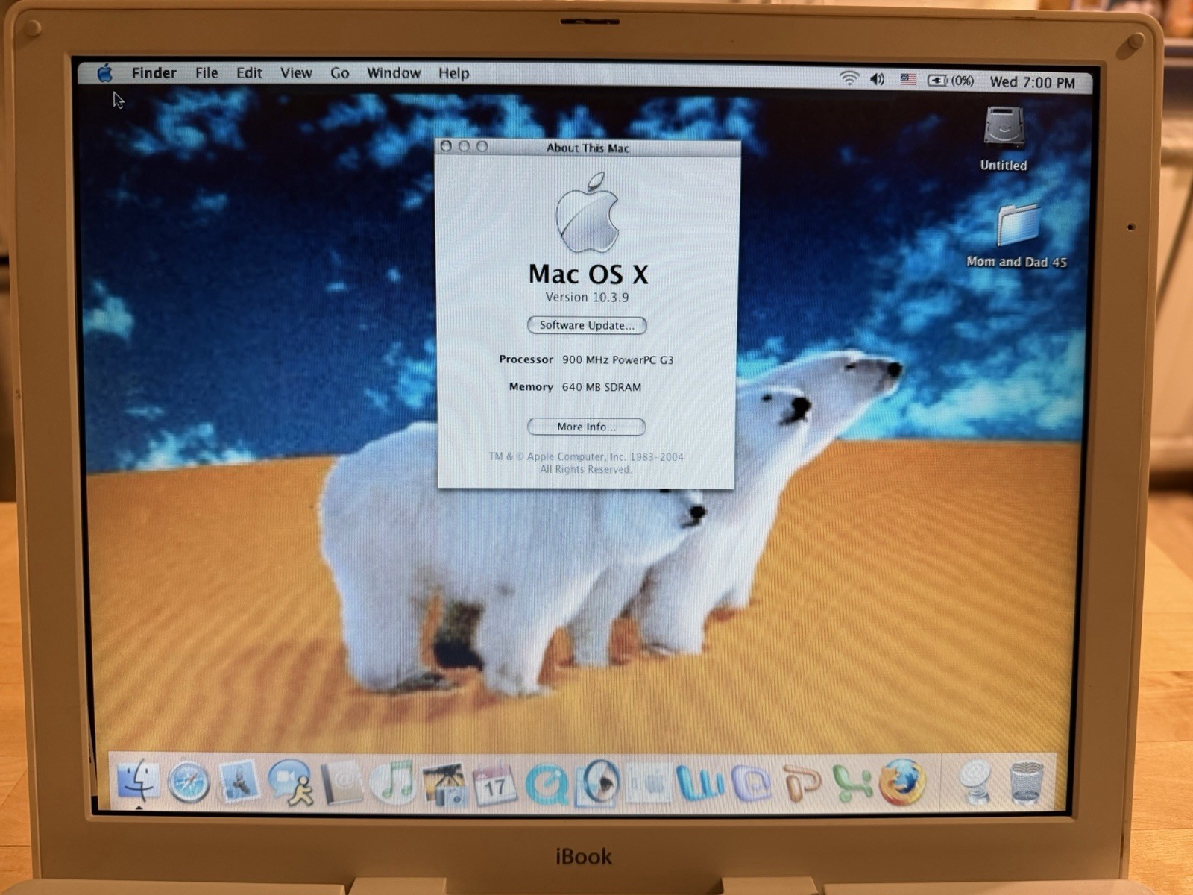Open the Finder icon in the Dock

click(138, 781)
